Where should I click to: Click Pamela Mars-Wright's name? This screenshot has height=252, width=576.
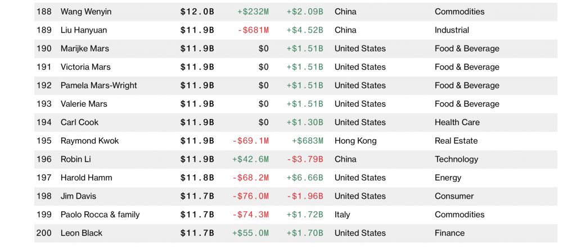(98, 86)
